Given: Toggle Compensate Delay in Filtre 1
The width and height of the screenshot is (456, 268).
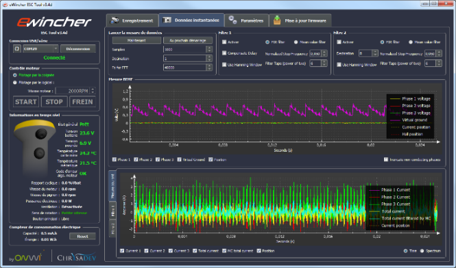Looking at the screenshot, I should pos(224,53).
